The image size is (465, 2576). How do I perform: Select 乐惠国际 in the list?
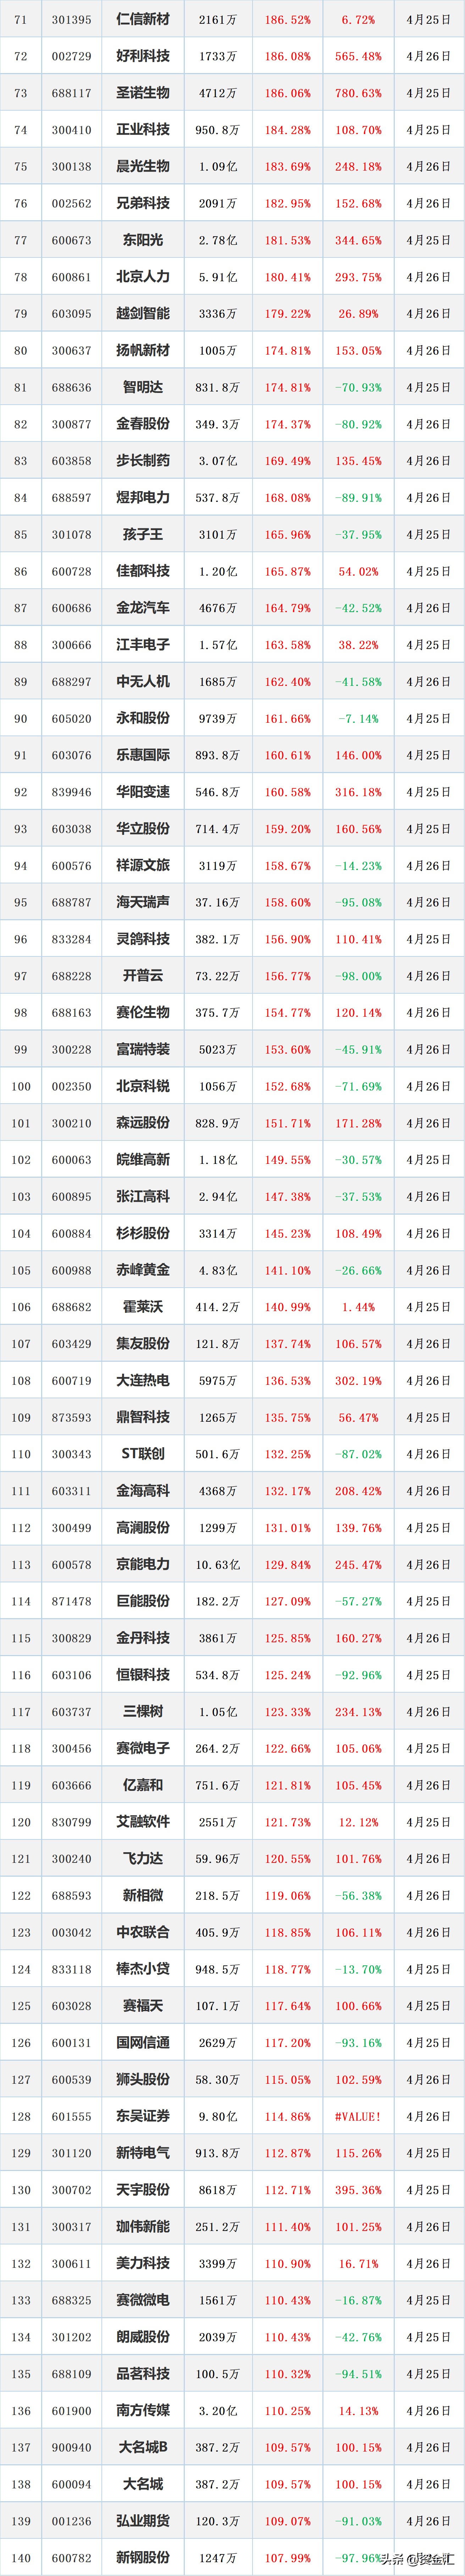(x=143, y=755)
